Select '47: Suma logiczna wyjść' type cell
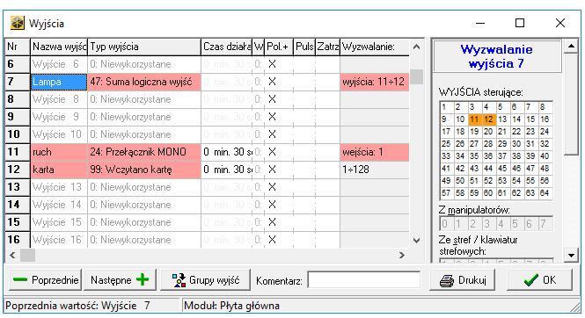Viewport: 585px width, 318px height. [x=144, y=82]
